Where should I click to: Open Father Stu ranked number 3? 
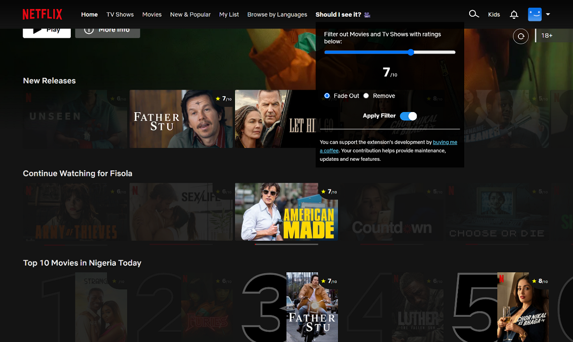pos(312,307)
